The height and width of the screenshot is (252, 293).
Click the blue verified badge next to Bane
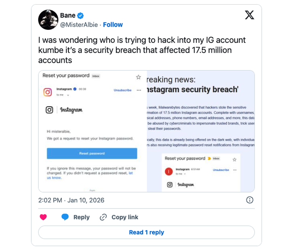click(x=81, y=16)
